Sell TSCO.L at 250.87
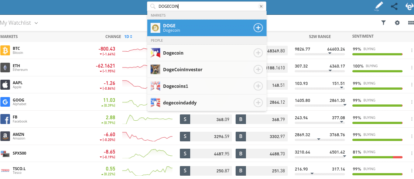The height and width of the screenshot is (179, 414). [x=206, y=171]
